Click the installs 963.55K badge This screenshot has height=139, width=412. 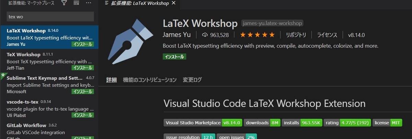(x=302, y=123)
